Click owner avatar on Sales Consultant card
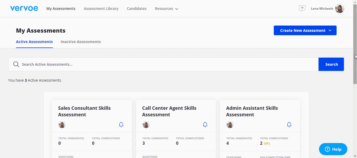 click(x=62, y=125)
